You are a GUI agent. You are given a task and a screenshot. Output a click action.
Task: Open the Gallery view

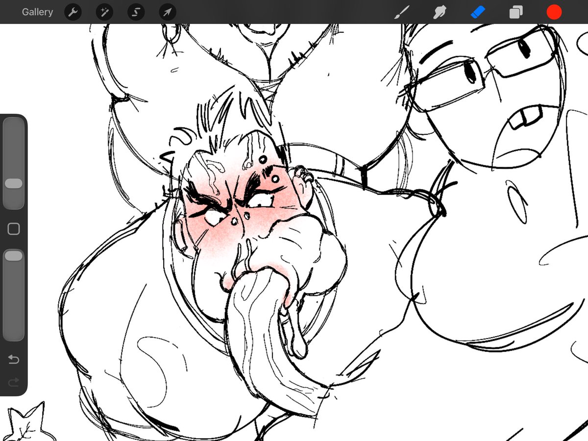(x=37, y=12)
